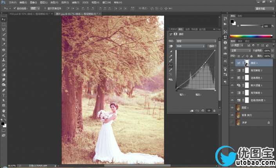The height and width of the screenshot is (168, 276).
Task: Select the Eyedropper tool in toolbox
Action: coord(4,45)
